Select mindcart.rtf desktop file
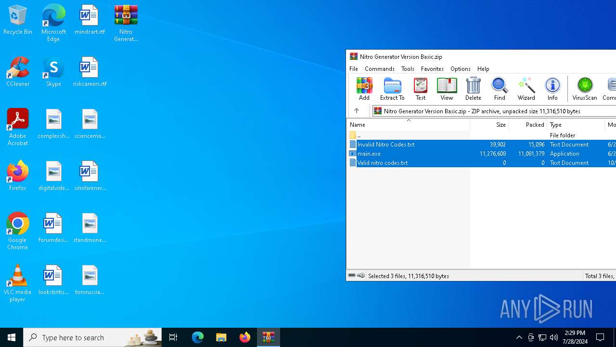 [x=90, y=20]
